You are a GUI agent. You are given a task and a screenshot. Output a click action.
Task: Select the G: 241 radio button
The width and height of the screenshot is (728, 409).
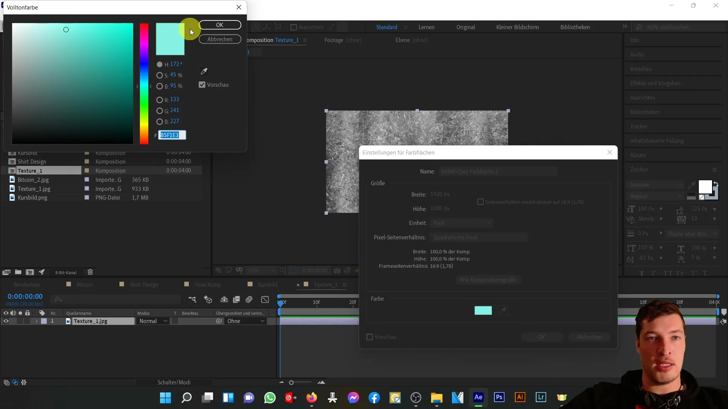point(160,111)
